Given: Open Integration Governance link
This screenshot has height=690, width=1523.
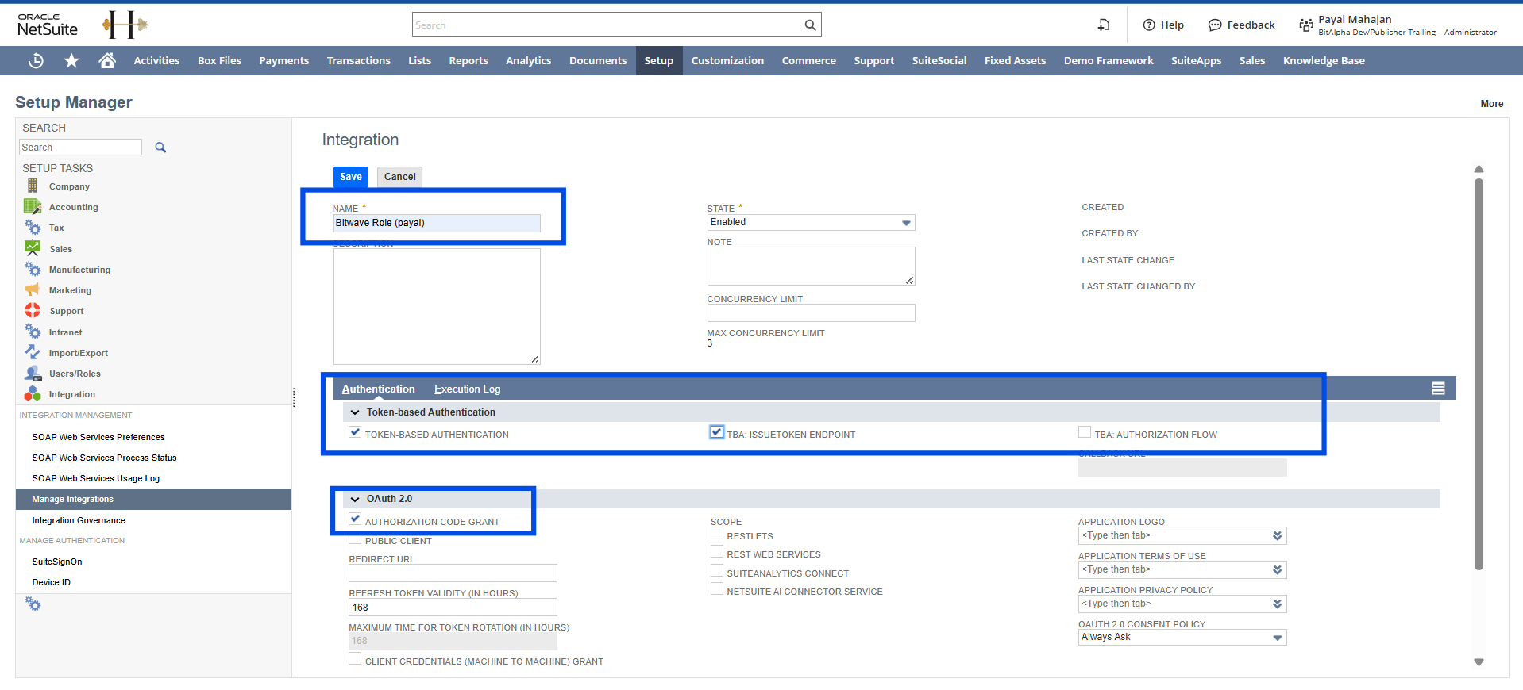Looking at the screenshot, I should [79, 520].
